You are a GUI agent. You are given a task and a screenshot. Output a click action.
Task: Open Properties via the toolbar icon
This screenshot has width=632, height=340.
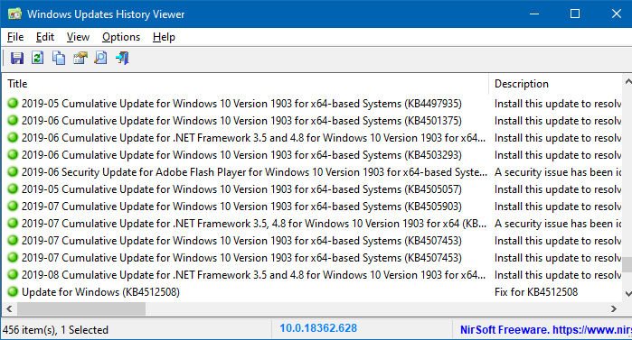[x=80, y=58]
